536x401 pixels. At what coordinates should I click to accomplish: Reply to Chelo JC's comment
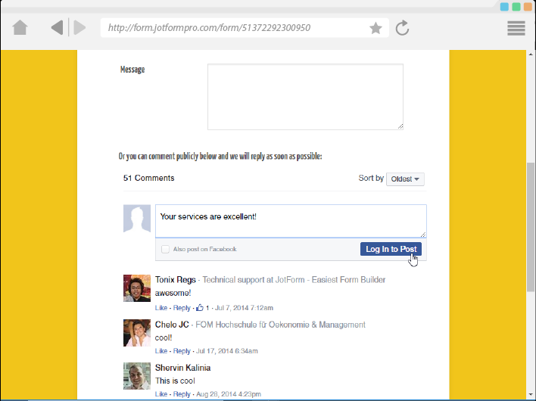click(x=182, y=351)
